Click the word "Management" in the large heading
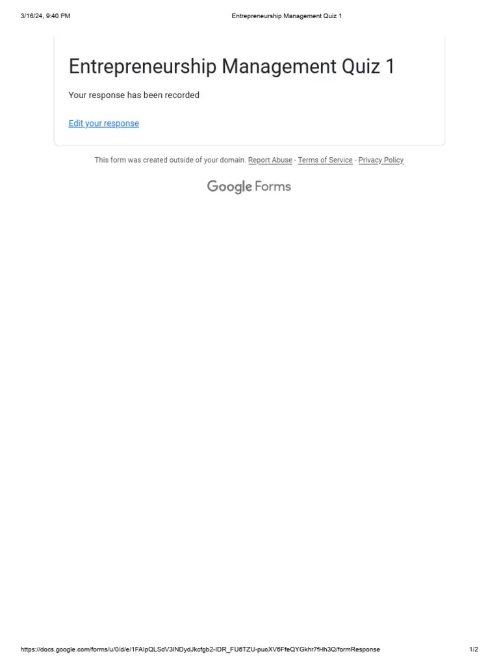 (x=279, y=67)
